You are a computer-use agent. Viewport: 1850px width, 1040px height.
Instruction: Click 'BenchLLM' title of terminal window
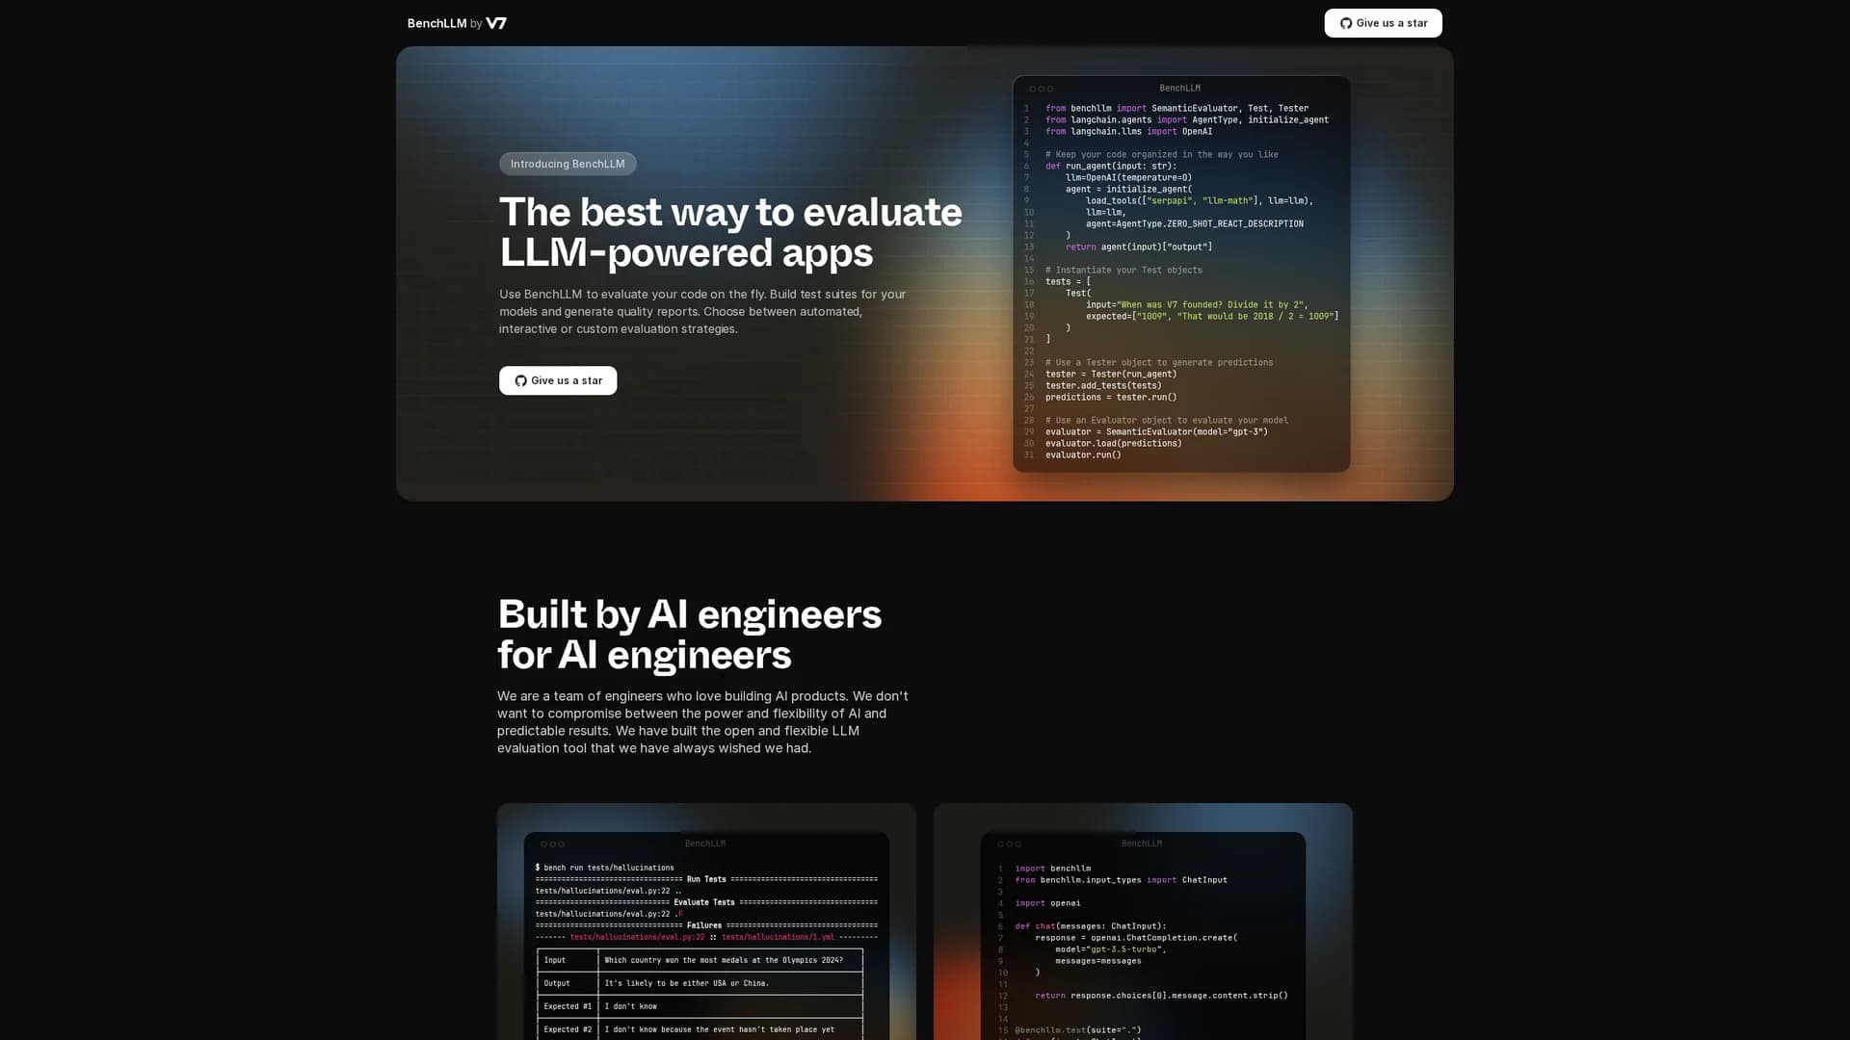pyautogui.click(x=704, y=844)
